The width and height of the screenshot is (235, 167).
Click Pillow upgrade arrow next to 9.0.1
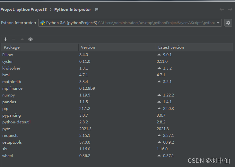click(x=159, y=54)
